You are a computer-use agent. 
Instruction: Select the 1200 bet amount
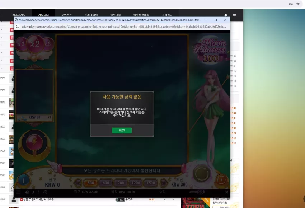point(136,183)
